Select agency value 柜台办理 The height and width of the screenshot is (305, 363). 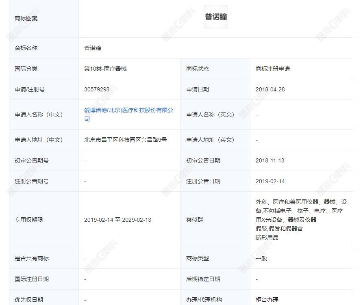click(x=267, y=300)
